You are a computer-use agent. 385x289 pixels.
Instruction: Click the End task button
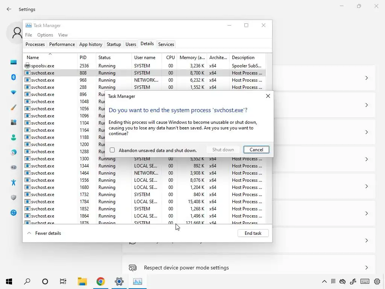[253, 233]
